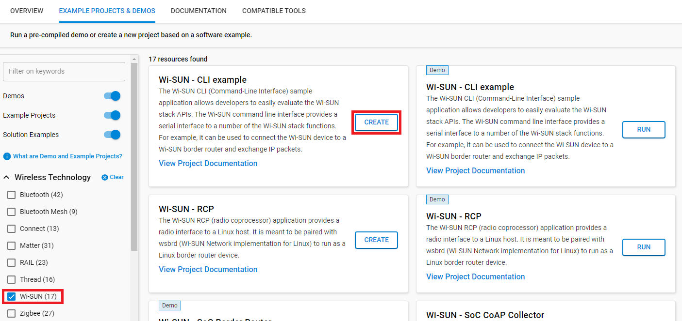The image size is (682, 321).
Task: Create the Wi-SUN CLI example project
Action: [376, 122]
